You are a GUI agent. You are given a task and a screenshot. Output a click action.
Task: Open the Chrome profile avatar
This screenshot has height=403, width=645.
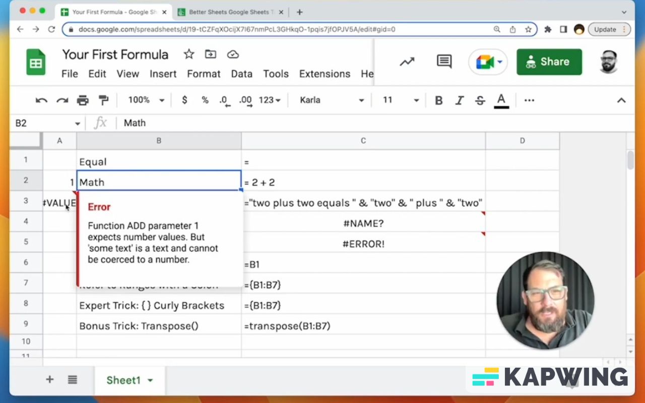point(579,29)
